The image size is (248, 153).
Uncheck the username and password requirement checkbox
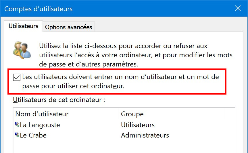[17, 77]
